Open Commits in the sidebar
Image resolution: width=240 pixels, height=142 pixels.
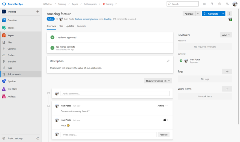pos(12,49)
